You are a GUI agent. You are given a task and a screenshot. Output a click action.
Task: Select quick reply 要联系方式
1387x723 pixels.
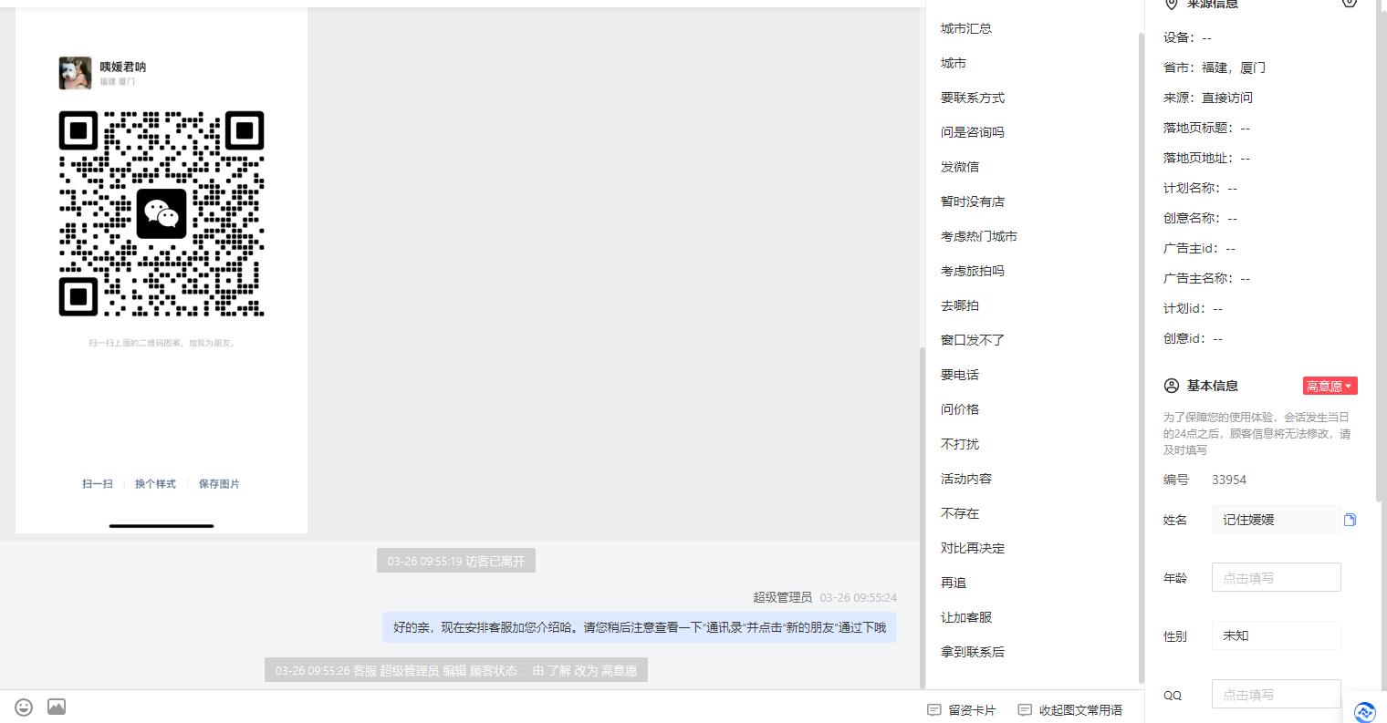point(973,98)
